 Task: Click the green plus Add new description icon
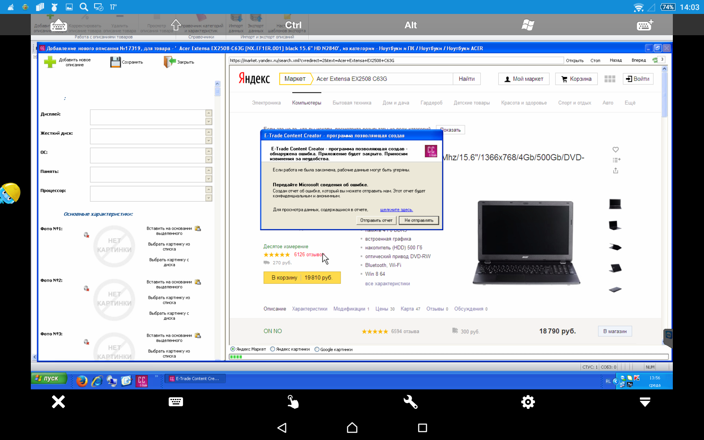pos(50,62)
